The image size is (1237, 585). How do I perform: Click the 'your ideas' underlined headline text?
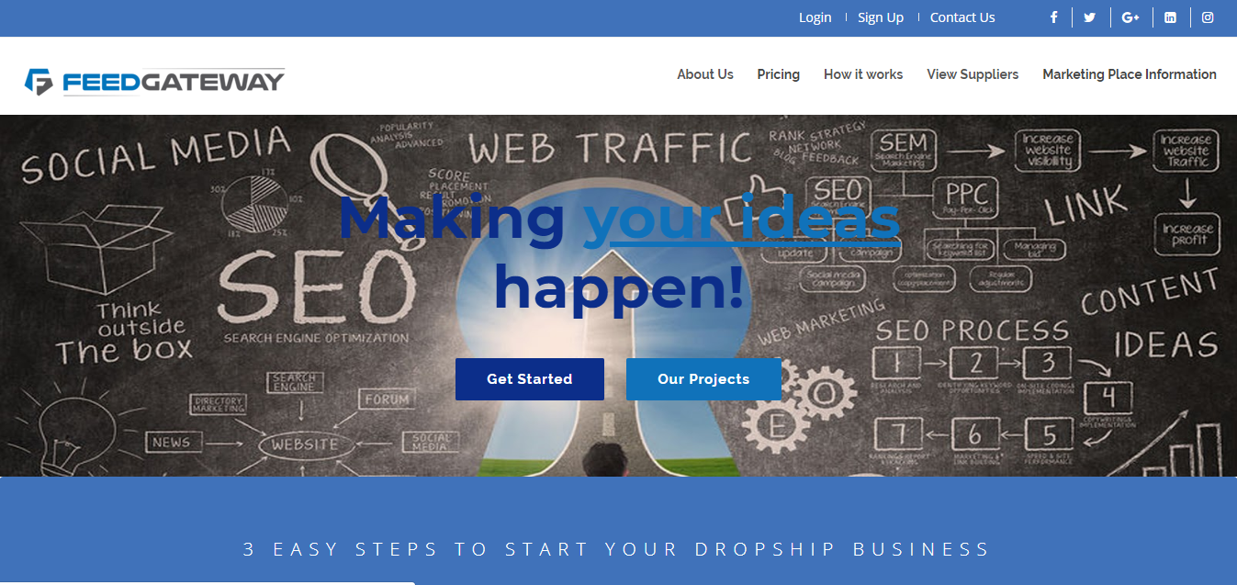click(x=742, y=220)
